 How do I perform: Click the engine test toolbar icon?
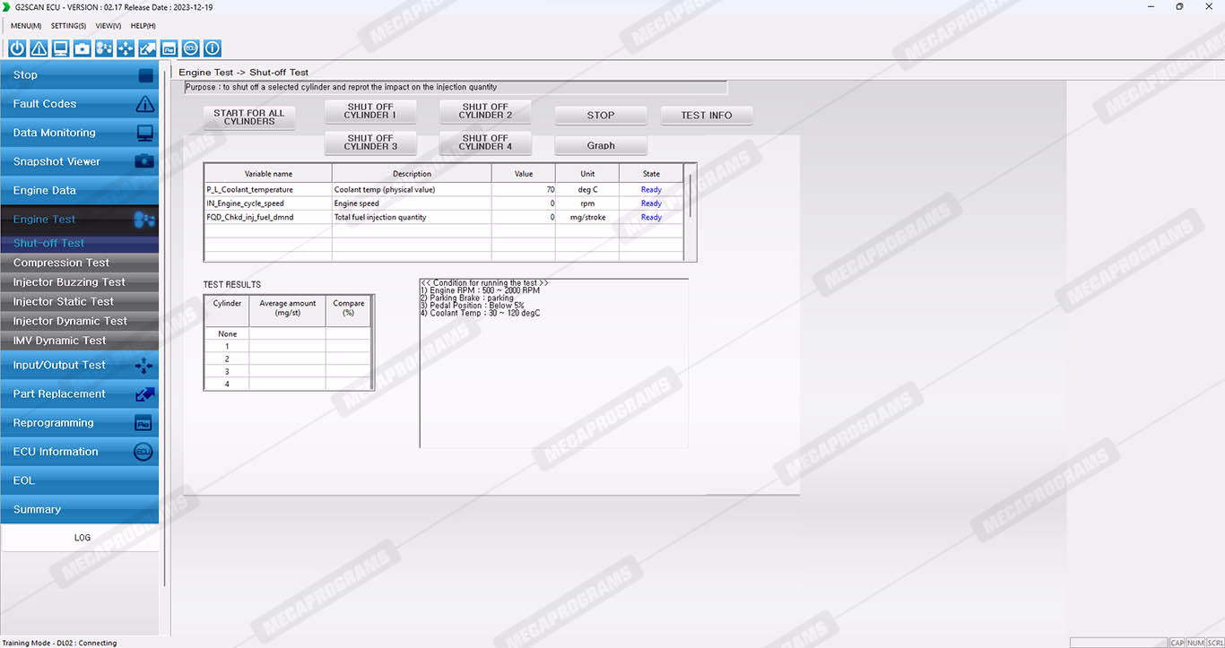(104, 48)
